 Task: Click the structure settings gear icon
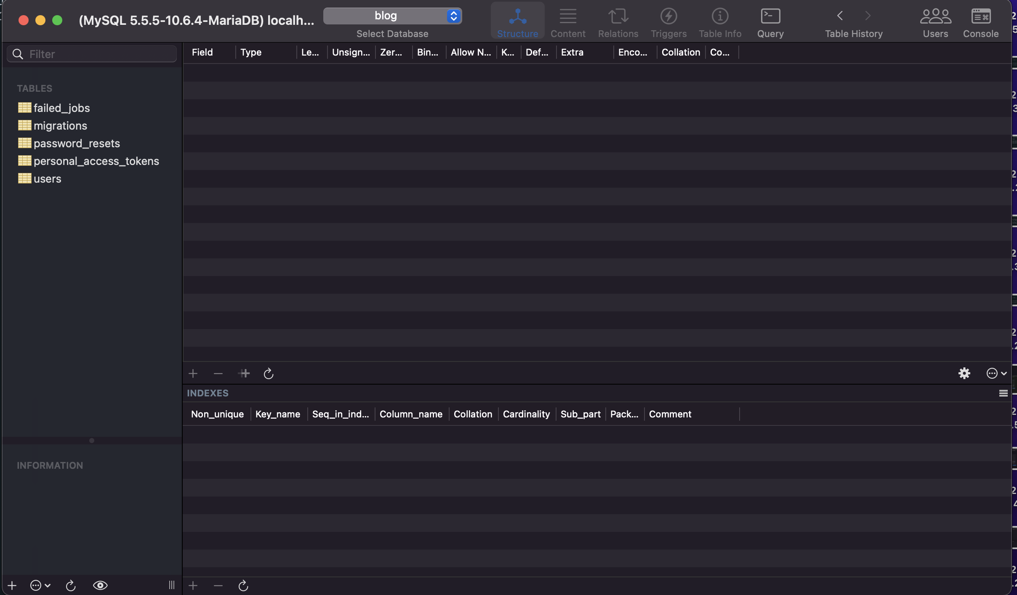pyautogui.click(x=964, y=373)
